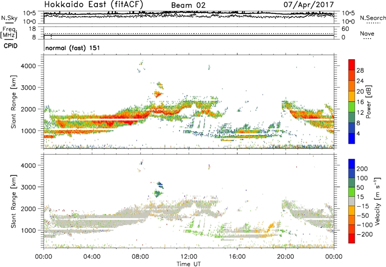Click the 'normal (fast) 151' text
386x267 pixels.
[73, 48]
